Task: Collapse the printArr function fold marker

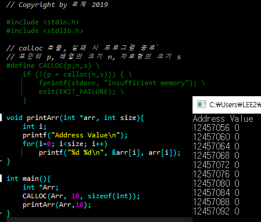Action: [x=1, y=117]
